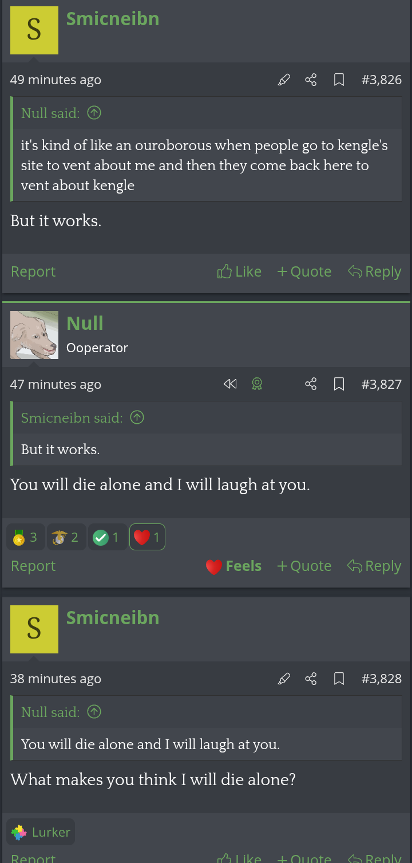
Task: Like Smicneibn's "But it works" post
Action: [239, 271]
